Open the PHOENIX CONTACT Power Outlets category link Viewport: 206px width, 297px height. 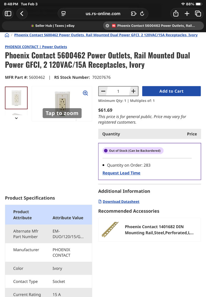36,47
